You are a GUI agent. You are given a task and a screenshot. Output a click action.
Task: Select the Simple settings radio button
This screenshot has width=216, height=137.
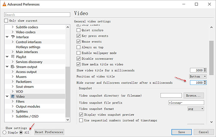pos(4,132)
